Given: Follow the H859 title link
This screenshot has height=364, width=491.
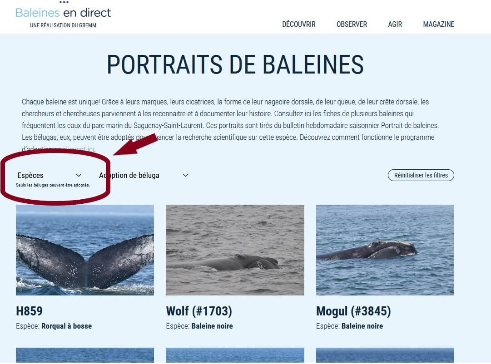Looking at the screenshot, I should [29, 311].
